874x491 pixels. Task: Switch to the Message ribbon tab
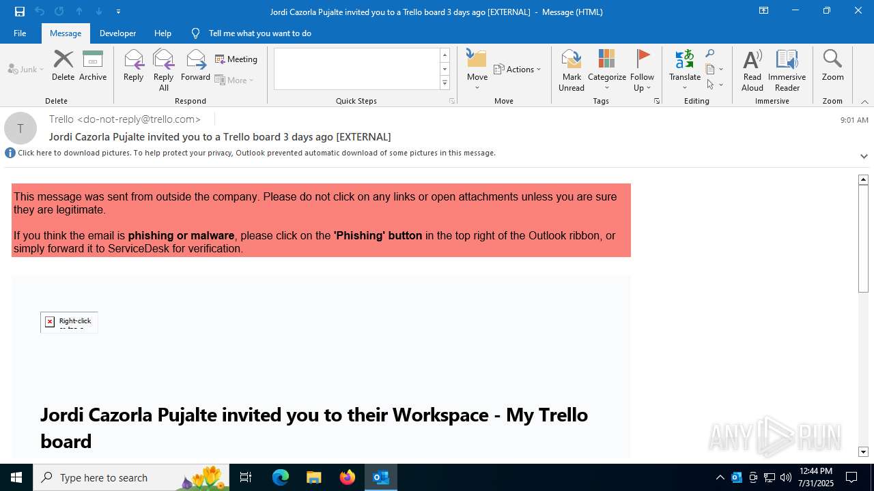point(66,33)
